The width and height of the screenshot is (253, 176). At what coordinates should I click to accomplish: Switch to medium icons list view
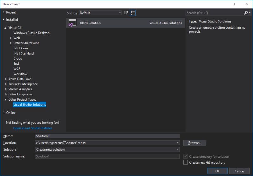pos(133,13)
